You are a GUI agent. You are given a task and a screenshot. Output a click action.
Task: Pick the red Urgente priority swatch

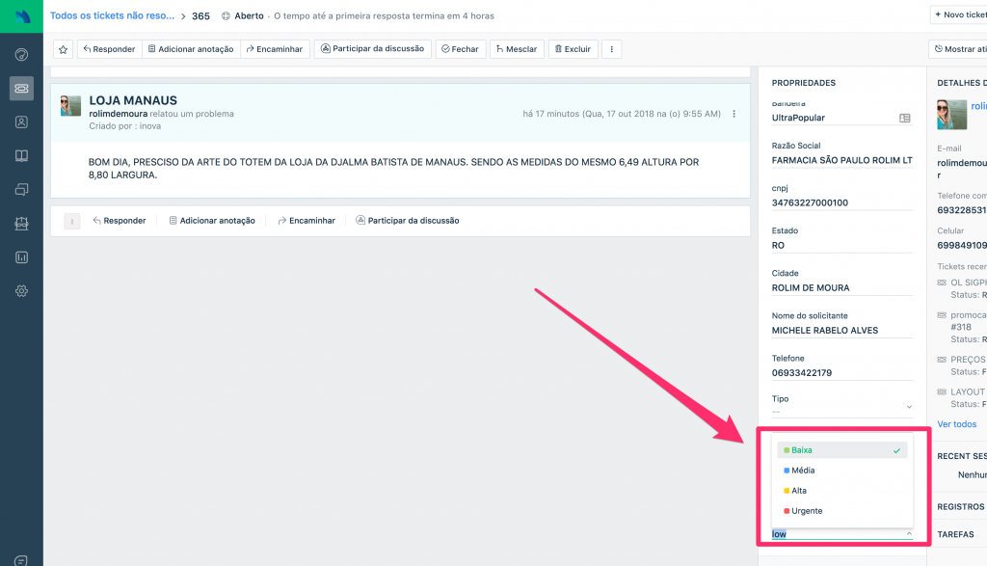point(787,511)
